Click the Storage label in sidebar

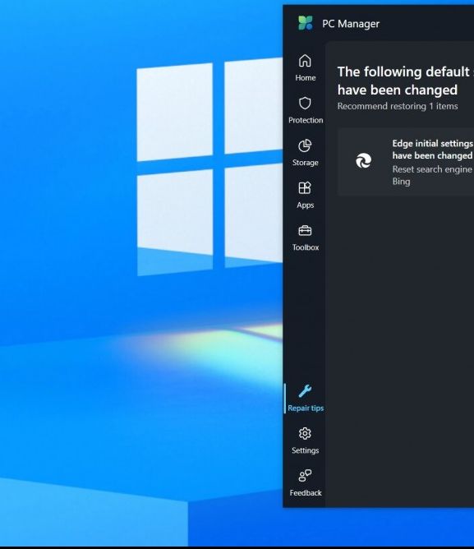point(306,163)
